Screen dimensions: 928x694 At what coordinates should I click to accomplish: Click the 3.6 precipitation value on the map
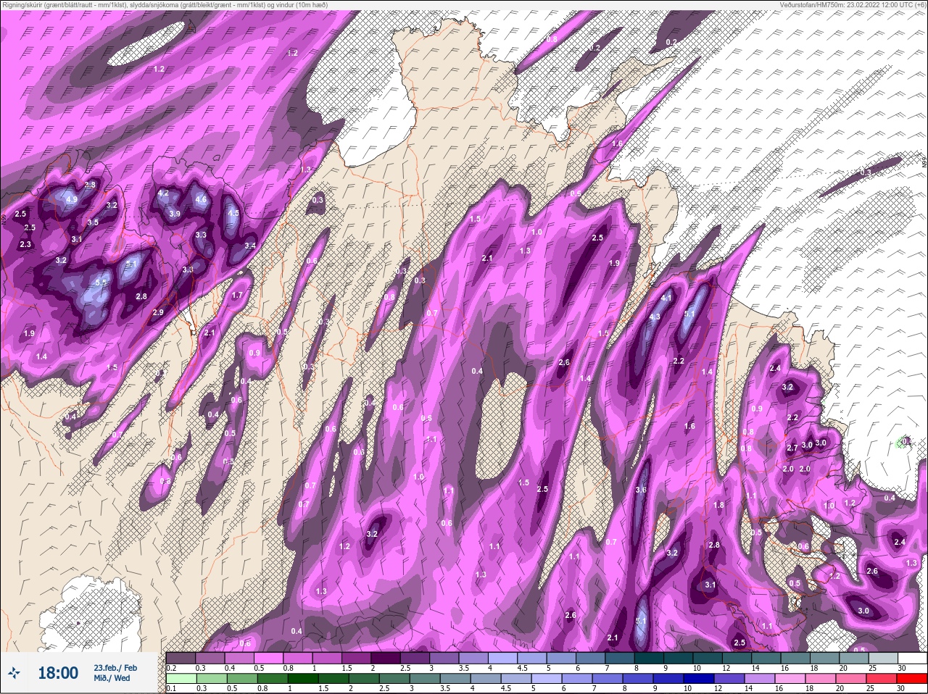click(641, 490)
